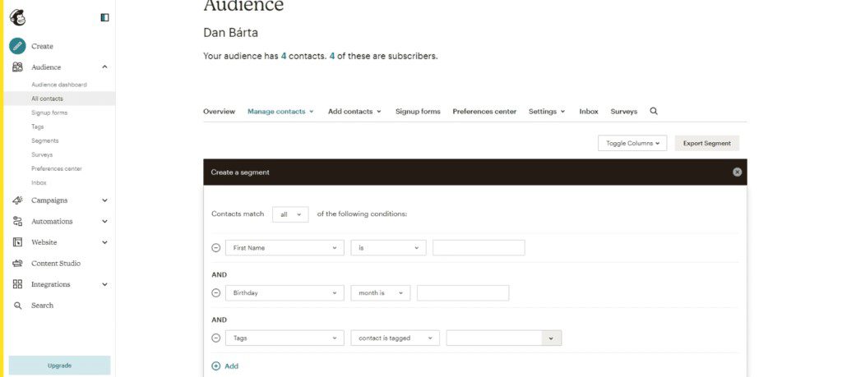Open the Mailchimp logo home icon

tap(17, 18)
